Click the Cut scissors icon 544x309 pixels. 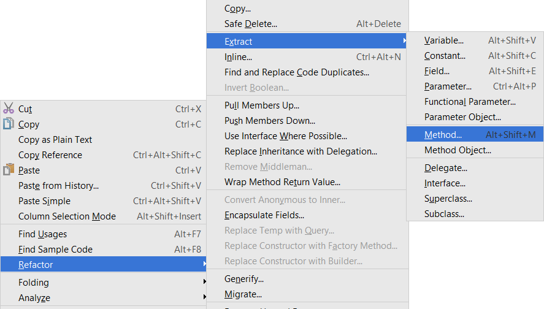(9, 109)
